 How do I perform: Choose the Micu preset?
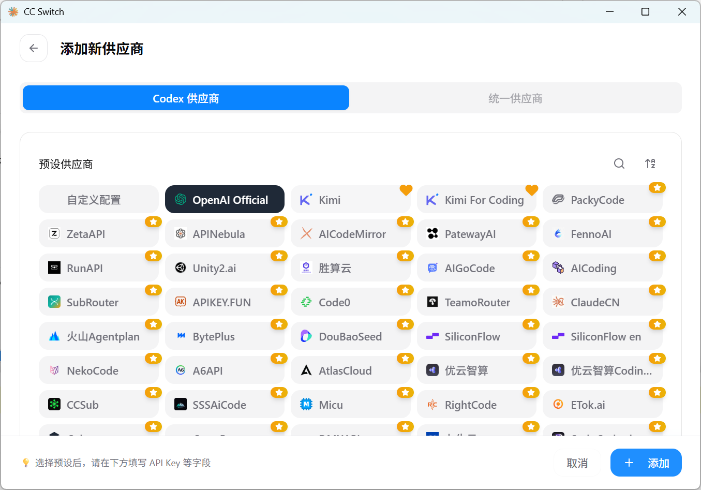point(351,405)
